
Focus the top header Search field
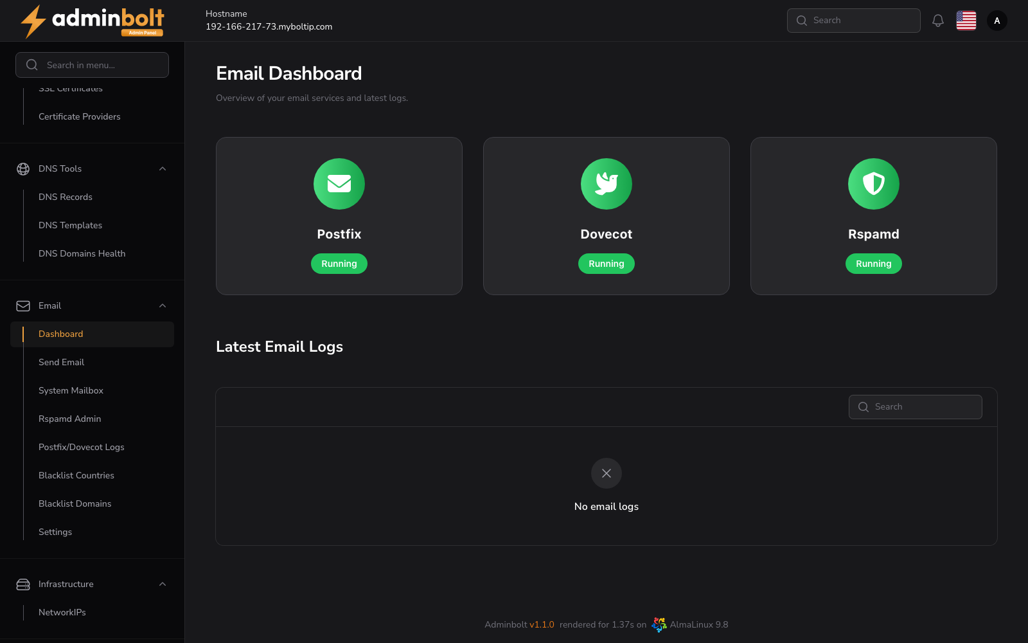854,21
